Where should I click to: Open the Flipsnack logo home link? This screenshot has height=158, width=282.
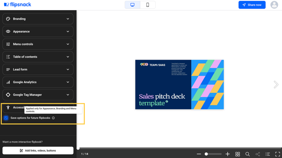pos(18,4)
